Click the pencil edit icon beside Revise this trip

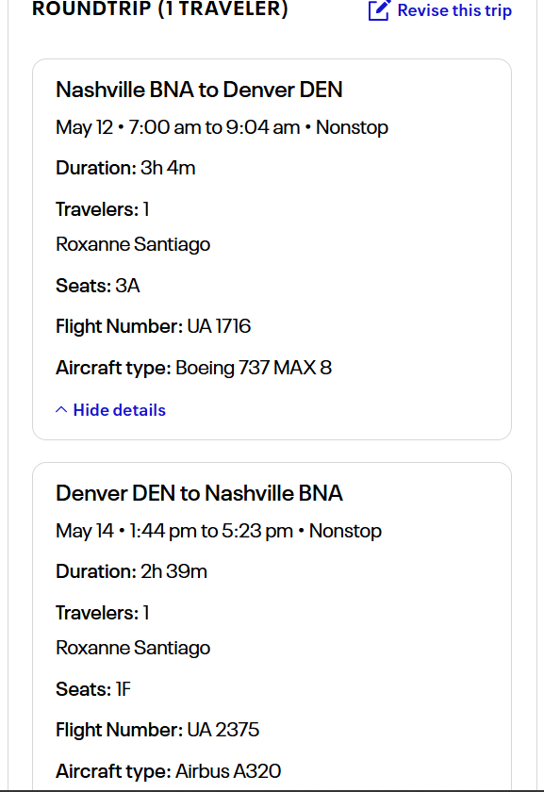tap(379, 10)
